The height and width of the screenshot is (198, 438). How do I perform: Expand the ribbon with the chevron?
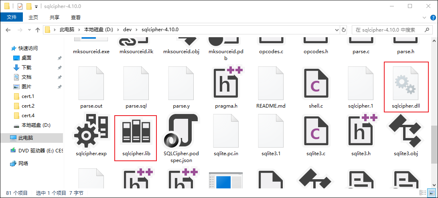click(425, 18)
